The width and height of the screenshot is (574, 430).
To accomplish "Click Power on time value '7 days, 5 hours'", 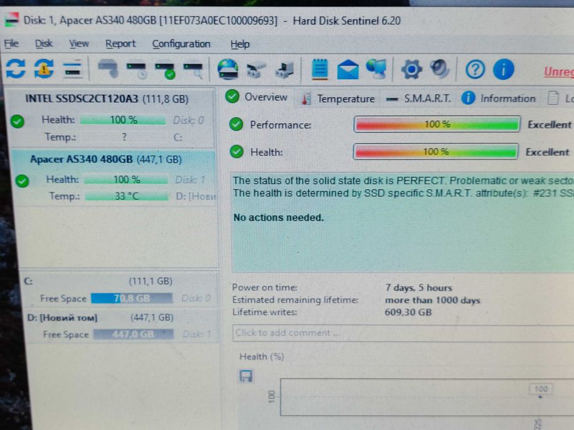I will (x=418, y=287).
